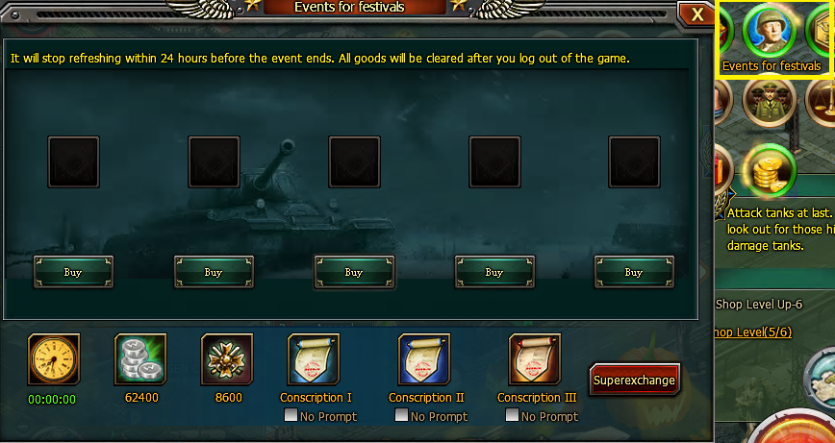Viewport: 835px width, 443px height.
Task: Select the Conscription II scroll icon
Action: pos(424,359)
